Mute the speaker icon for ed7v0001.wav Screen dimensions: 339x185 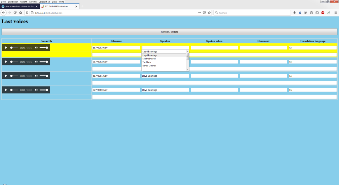pyautogui.click(x=36, y=76)
